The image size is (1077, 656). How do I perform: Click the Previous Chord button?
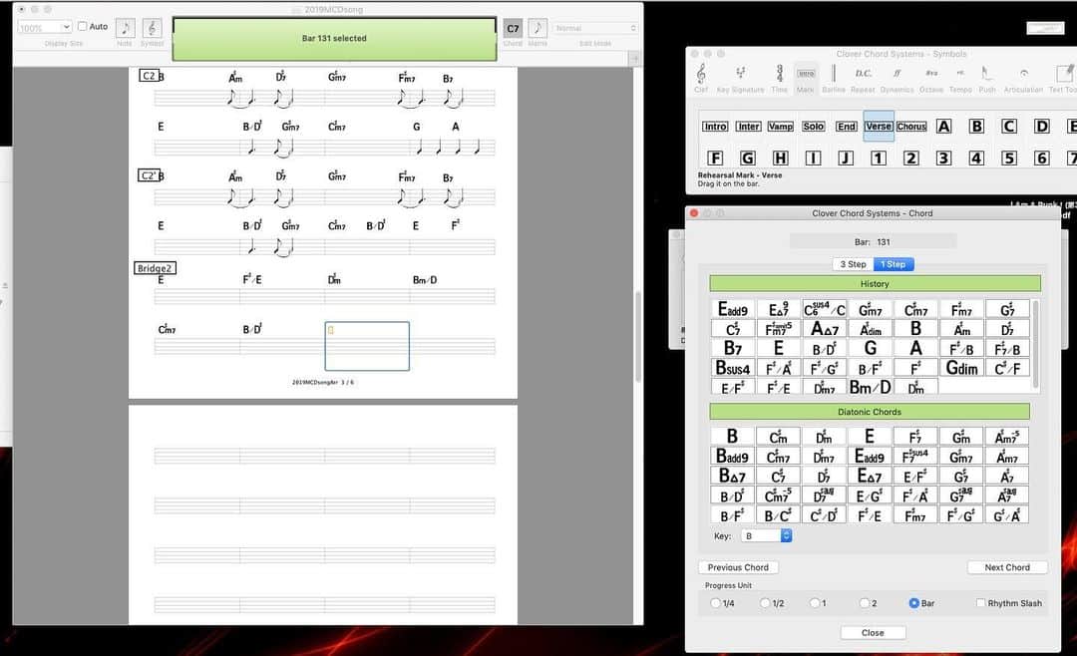(738, 567)
